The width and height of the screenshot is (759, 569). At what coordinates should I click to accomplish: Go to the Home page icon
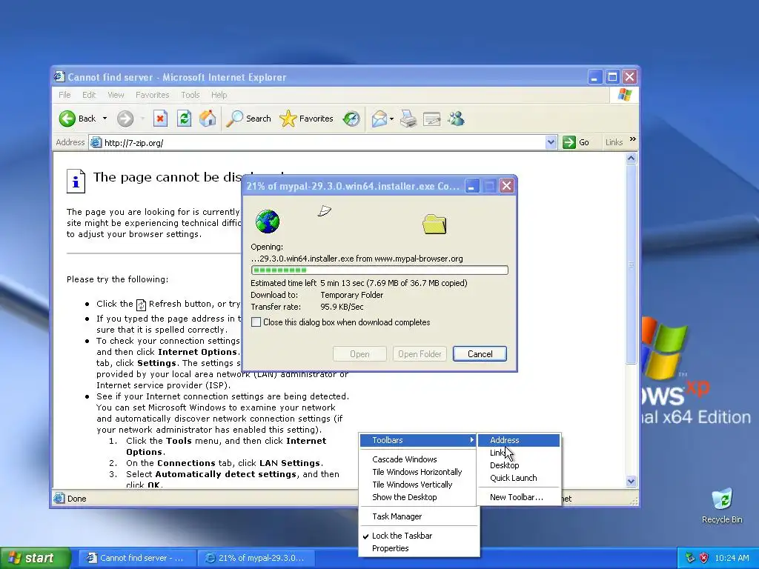point(208,119)
